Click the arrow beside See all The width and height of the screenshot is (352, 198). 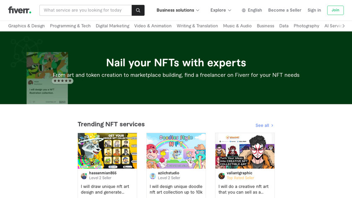272,125
